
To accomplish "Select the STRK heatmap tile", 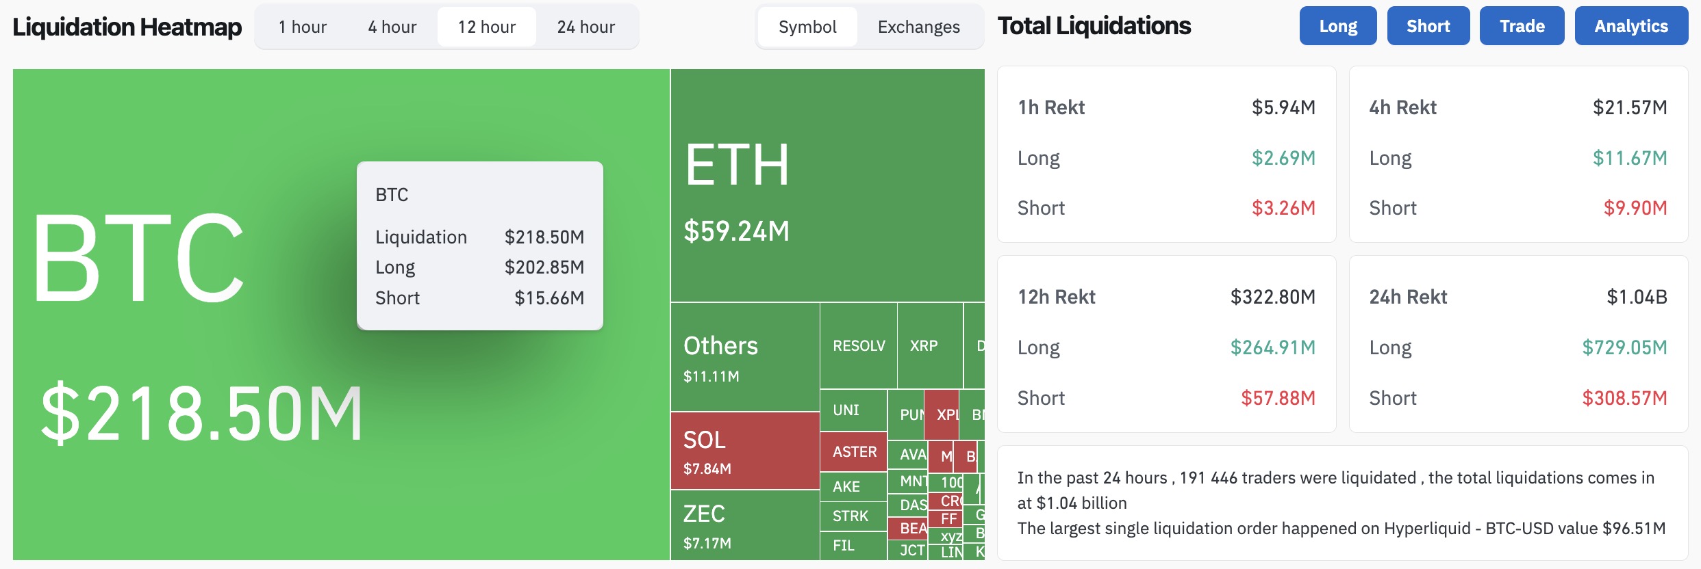I will click(x=853, y=516).
